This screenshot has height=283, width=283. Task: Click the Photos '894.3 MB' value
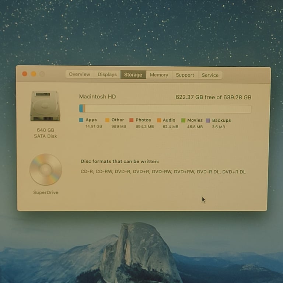[x=144, y=127]
